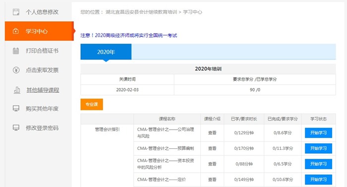Viewport: 347px width, 187px height.
Task: Click the 个人信息修改 sidebar icon
Action: pos(16,12)
